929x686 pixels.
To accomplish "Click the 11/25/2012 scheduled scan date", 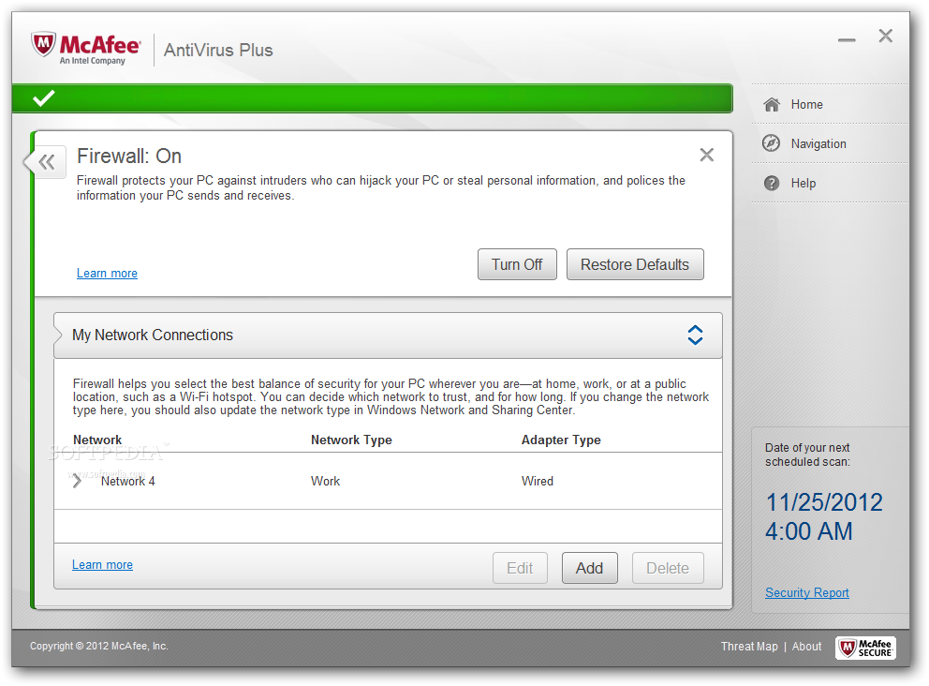I will 823,502.
